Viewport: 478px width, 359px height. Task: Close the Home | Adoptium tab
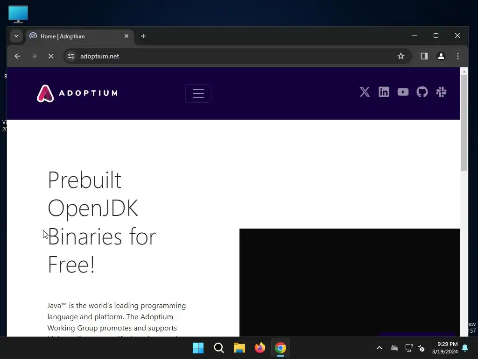[126, 36]
